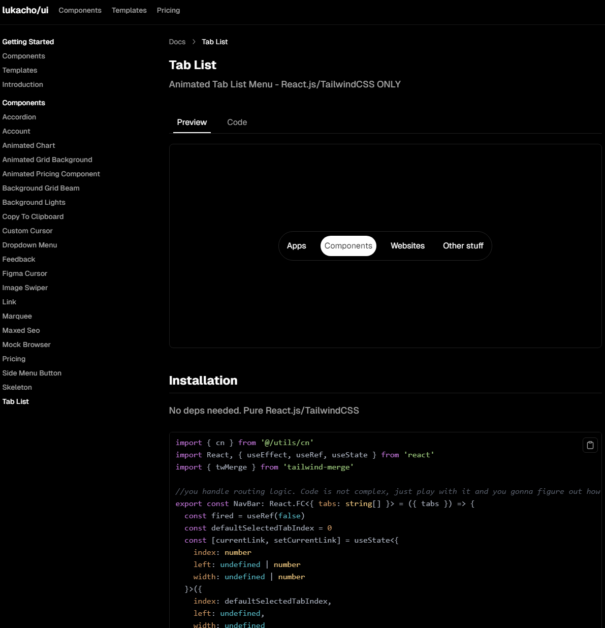Click the Components section heading in sidebar
605x628 pixels.
24,103
